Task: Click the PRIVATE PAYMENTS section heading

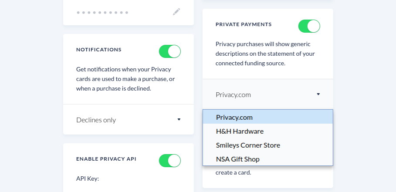Action: pos(244,24)
